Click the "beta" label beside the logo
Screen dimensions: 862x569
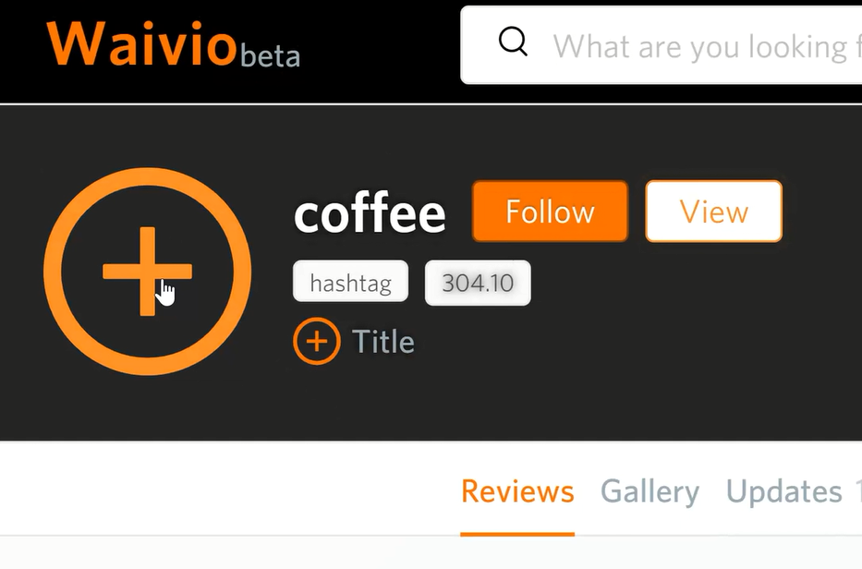270,56
